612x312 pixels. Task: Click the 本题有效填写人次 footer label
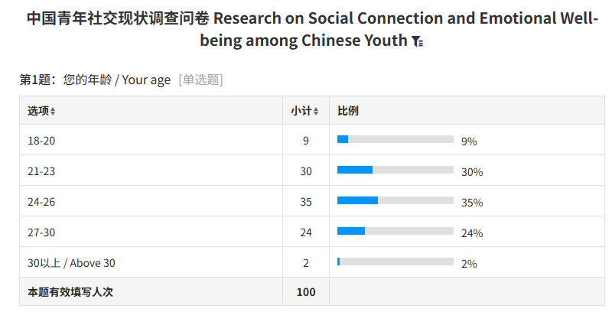[x=70, y=291]
